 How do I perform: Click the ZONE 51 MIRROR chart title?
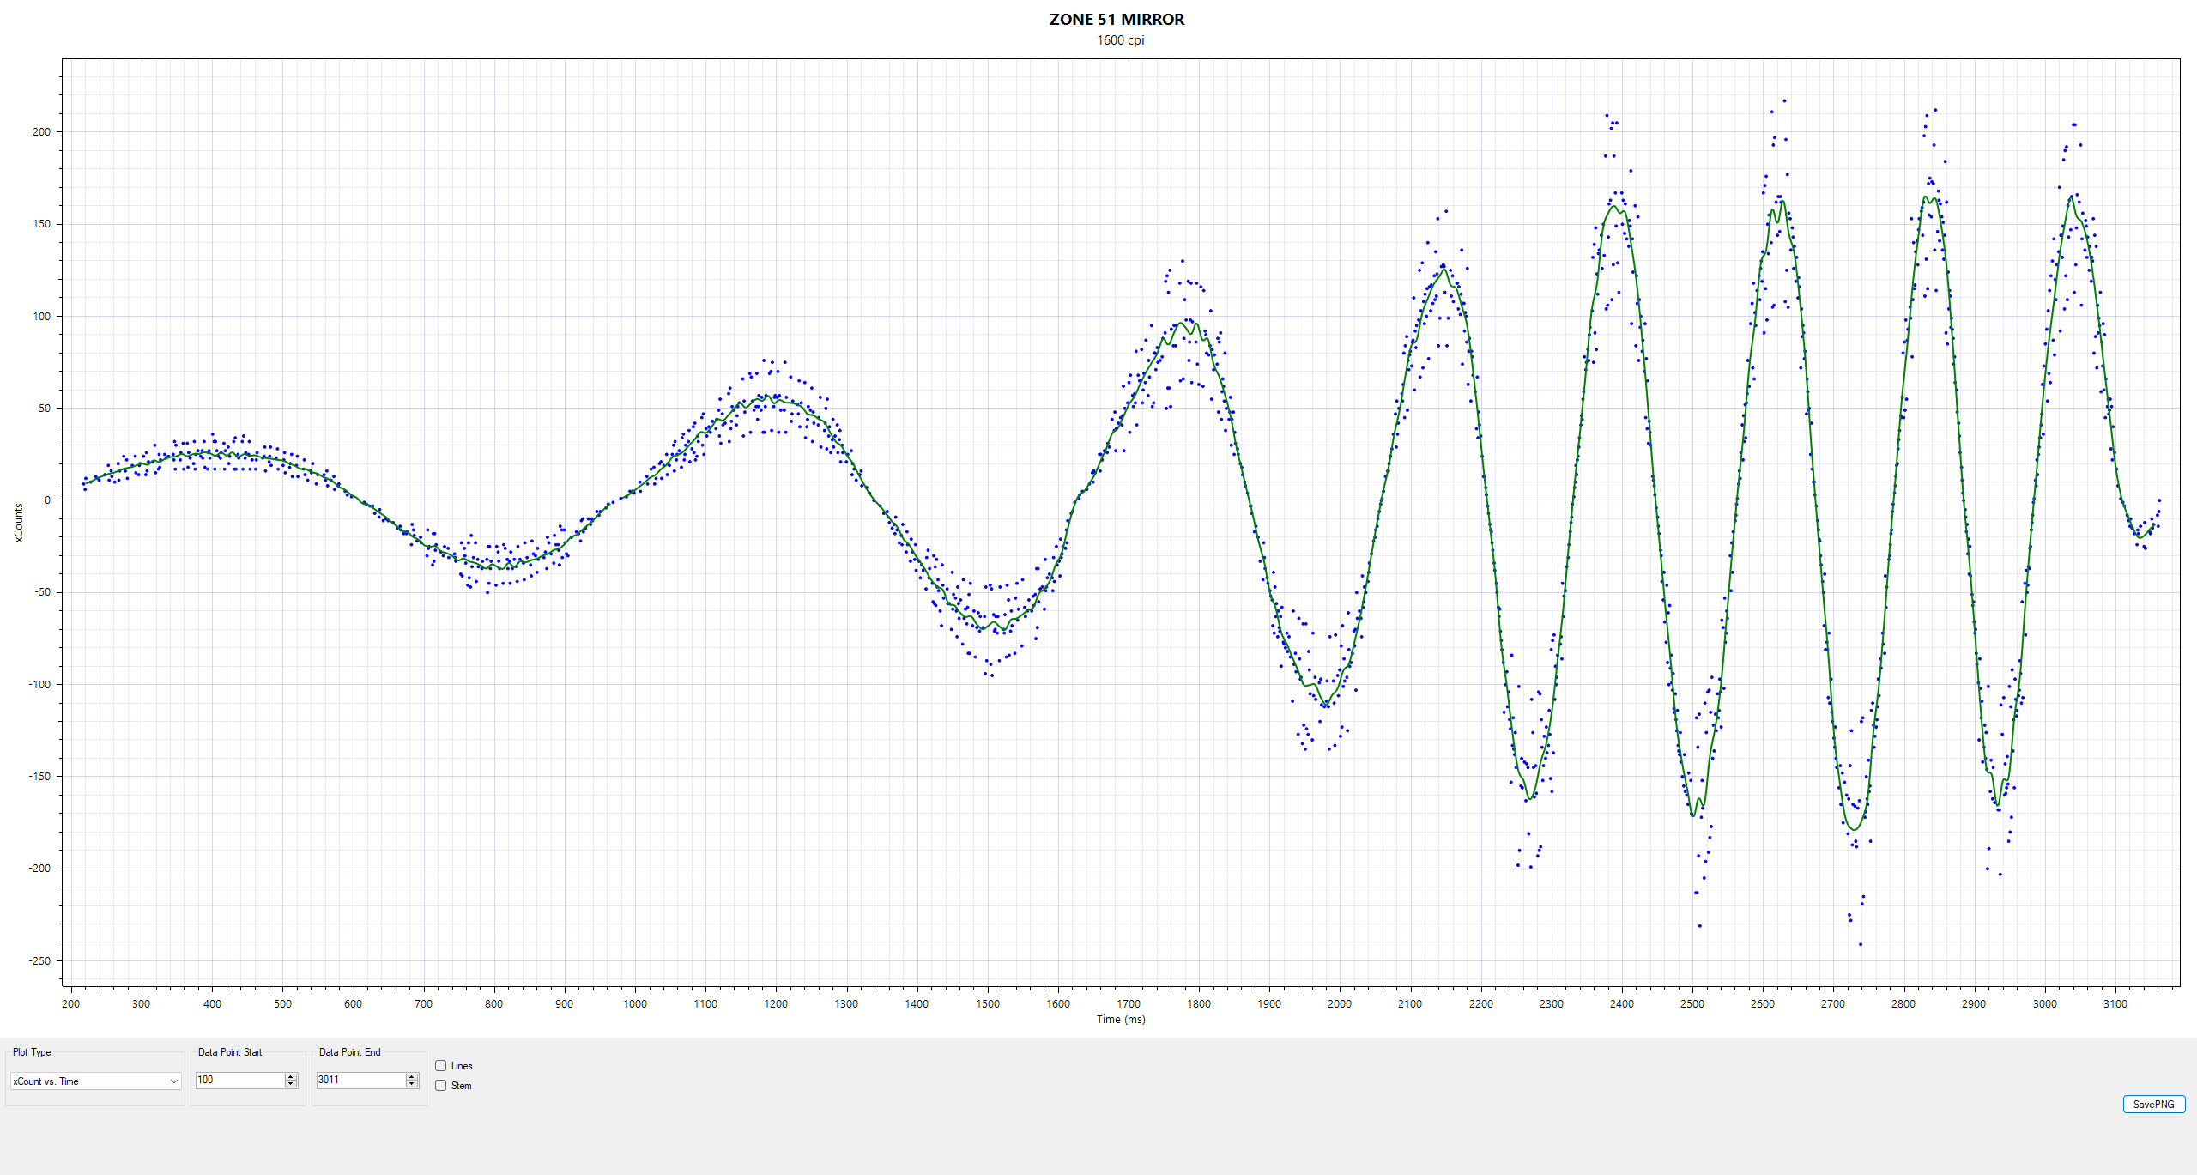coord(1117,19)
